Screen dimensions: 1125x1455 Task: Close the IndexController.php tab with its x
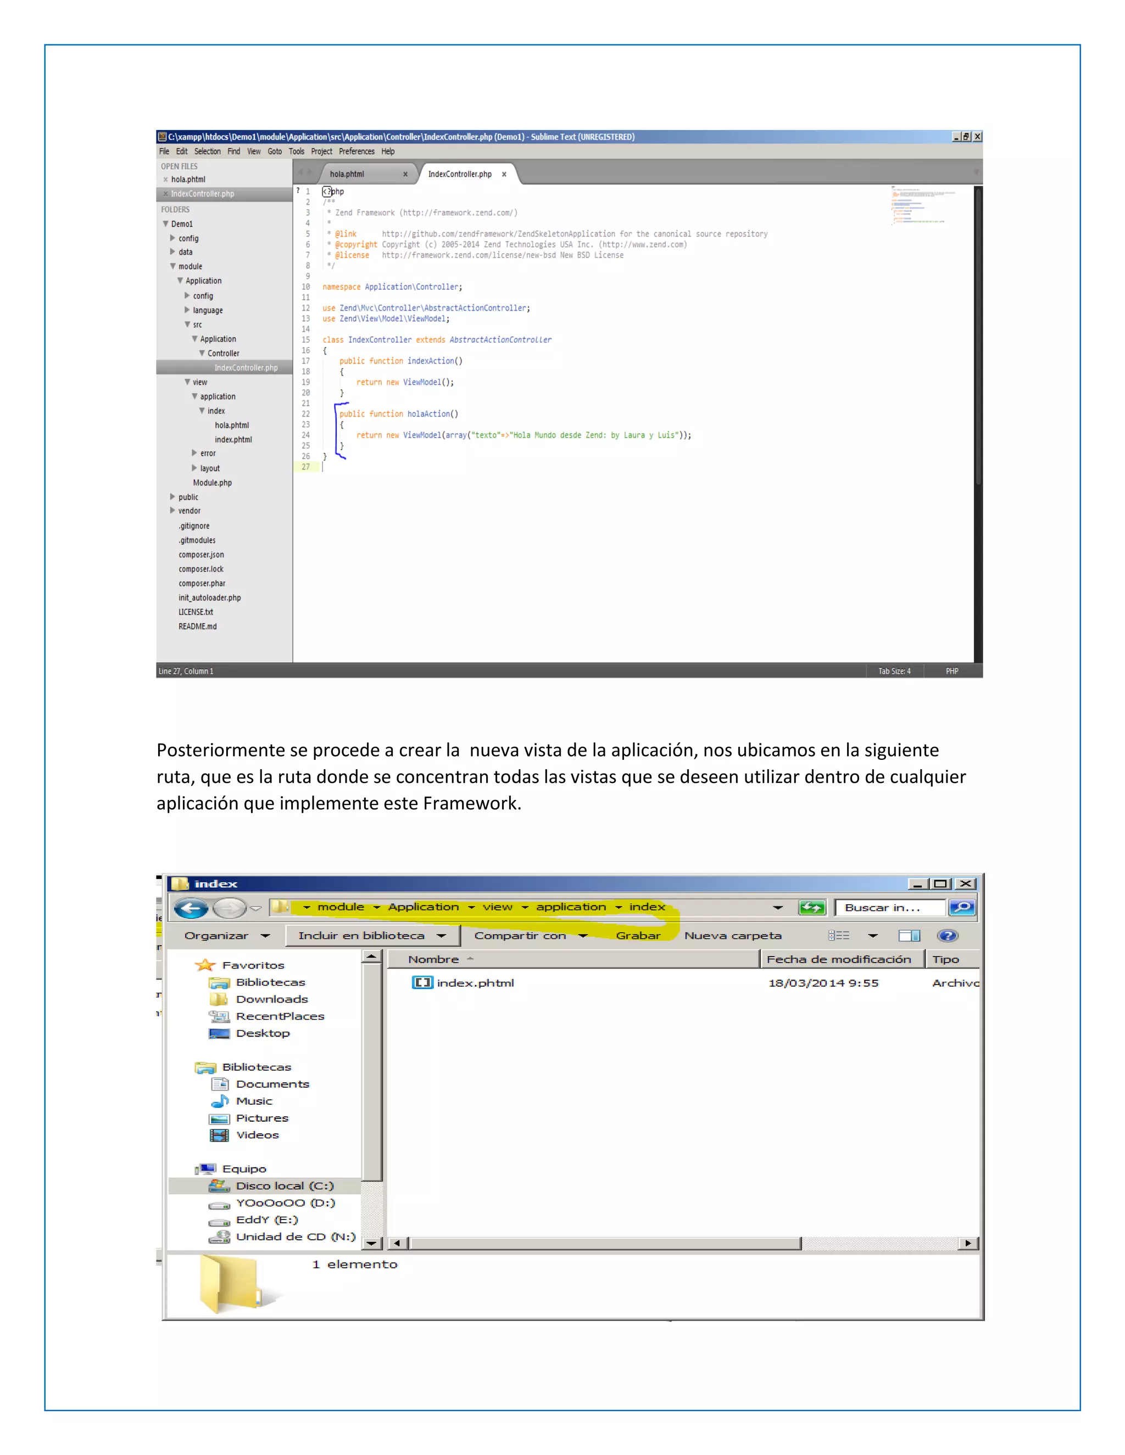pyautogui.click(x=504, y=175)
